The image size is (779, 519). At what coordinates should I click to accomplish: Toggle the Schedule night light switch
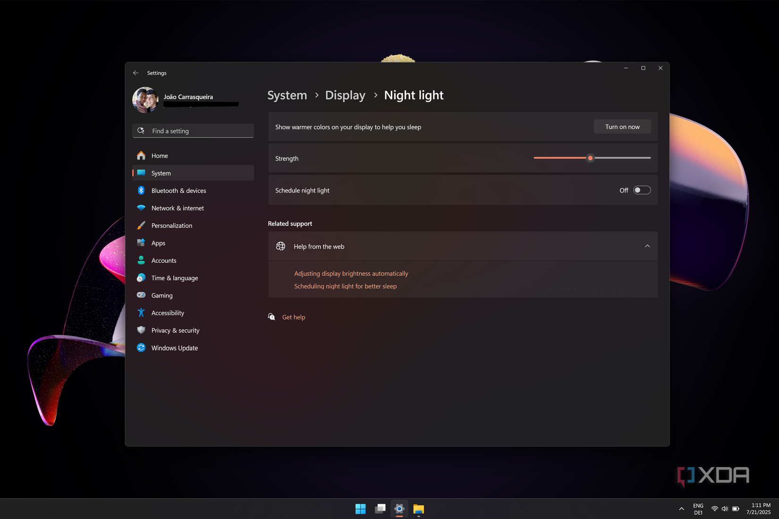tap(642, 190)
